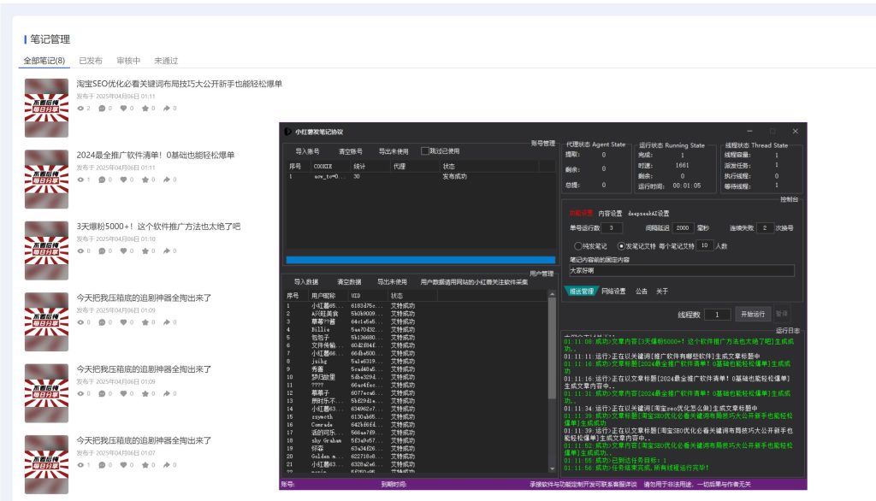Viewport: 876px width, 501px height.
Task: Open the deepseekAI设置 tab
Action: tap(648, 213)
